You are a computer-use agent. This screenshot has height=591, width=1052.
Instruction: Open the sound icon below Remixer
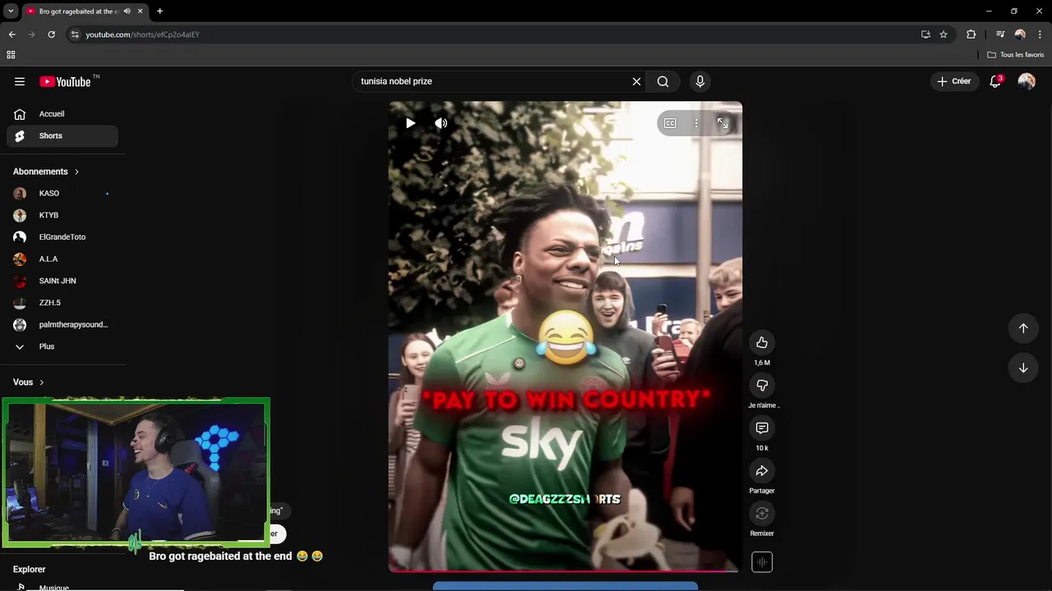762,562
